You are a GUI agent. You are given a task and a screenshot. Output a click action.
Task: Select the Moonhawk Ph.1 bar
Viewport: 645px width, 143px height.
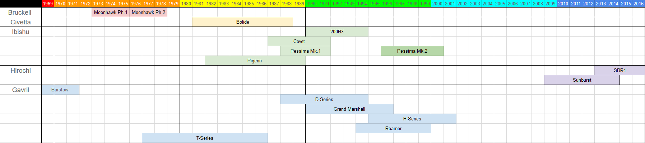click(111, 12)
